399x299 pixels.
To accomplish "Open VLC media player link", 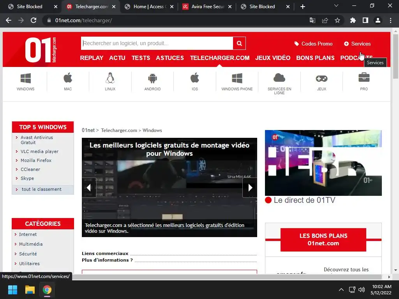I will [x=39, y=151].
